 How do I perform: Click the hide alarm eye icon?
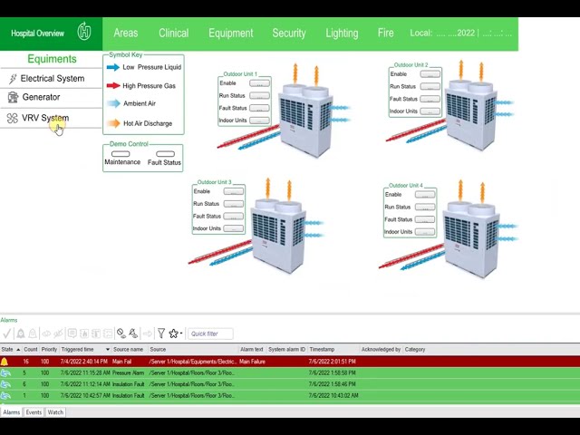[x=46, y=333]
